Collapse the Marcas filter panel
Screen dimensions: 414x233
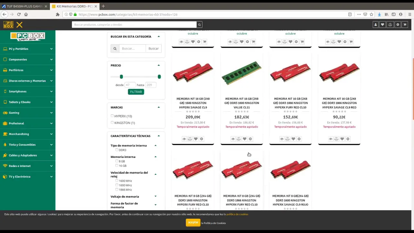(x=158, y=107)
